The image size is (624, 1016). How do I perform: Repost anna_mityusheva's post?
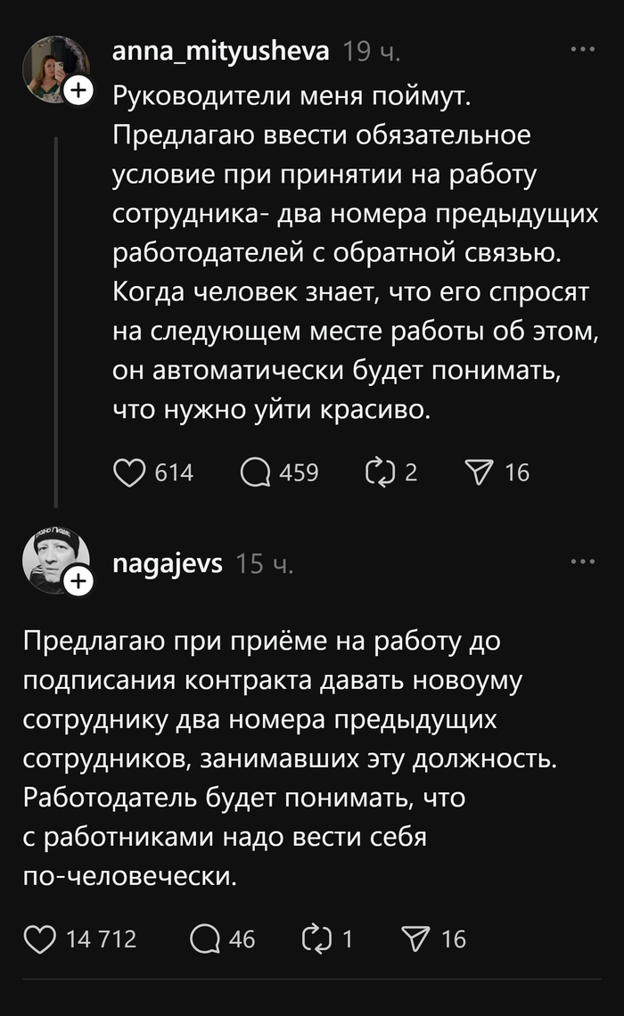tap(381, 473)
